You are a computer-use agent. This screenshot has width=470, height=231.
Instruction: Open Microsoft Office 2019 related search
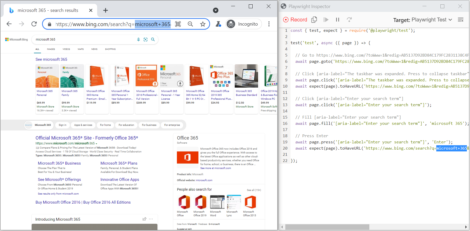(200, 206)
